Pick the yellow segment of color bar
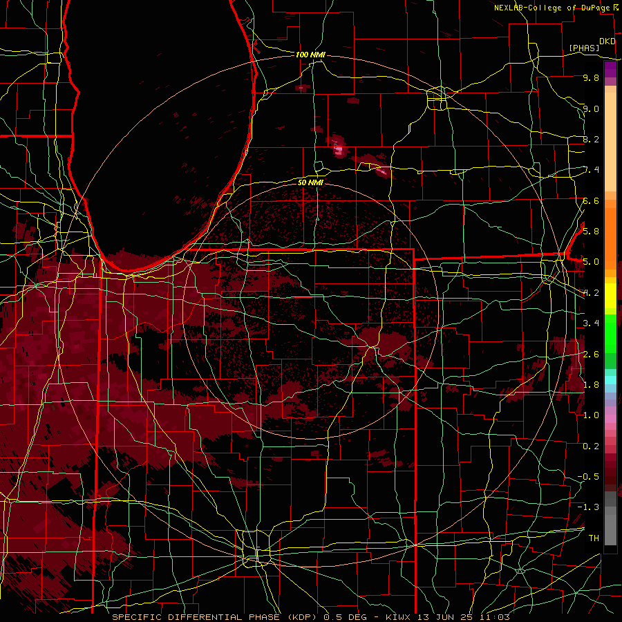 610,296
